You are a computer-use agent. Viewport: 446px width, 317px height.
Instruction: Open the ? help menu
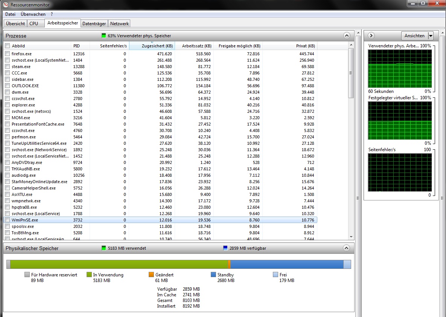52,14
